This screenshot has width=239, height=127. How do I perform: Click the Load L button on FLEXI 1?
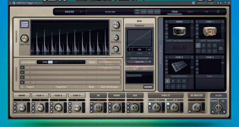pos(197,22)
